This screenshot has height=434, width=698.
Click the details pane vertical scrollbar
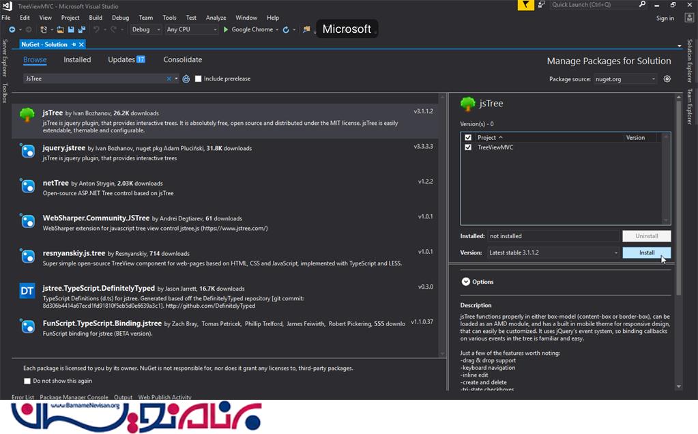pyautogui.click(x=678, y=198)
